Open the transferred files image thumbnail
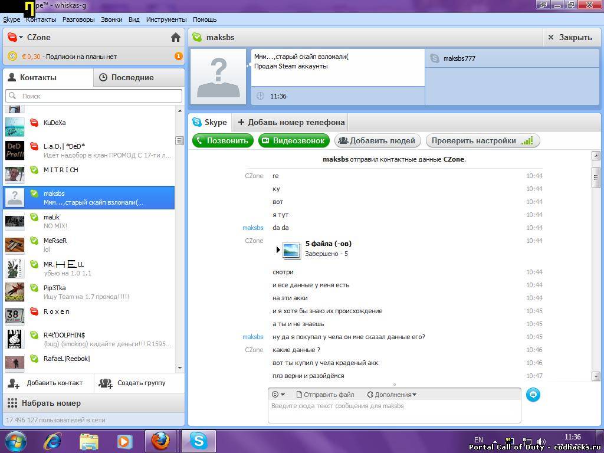Image resolution: width=604 pixels, height=453 pixels. (291, 250)
